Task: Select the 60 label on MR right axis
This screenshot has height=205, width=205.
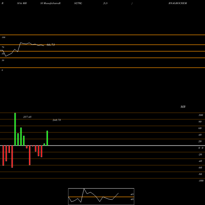Action: (200, 128)
